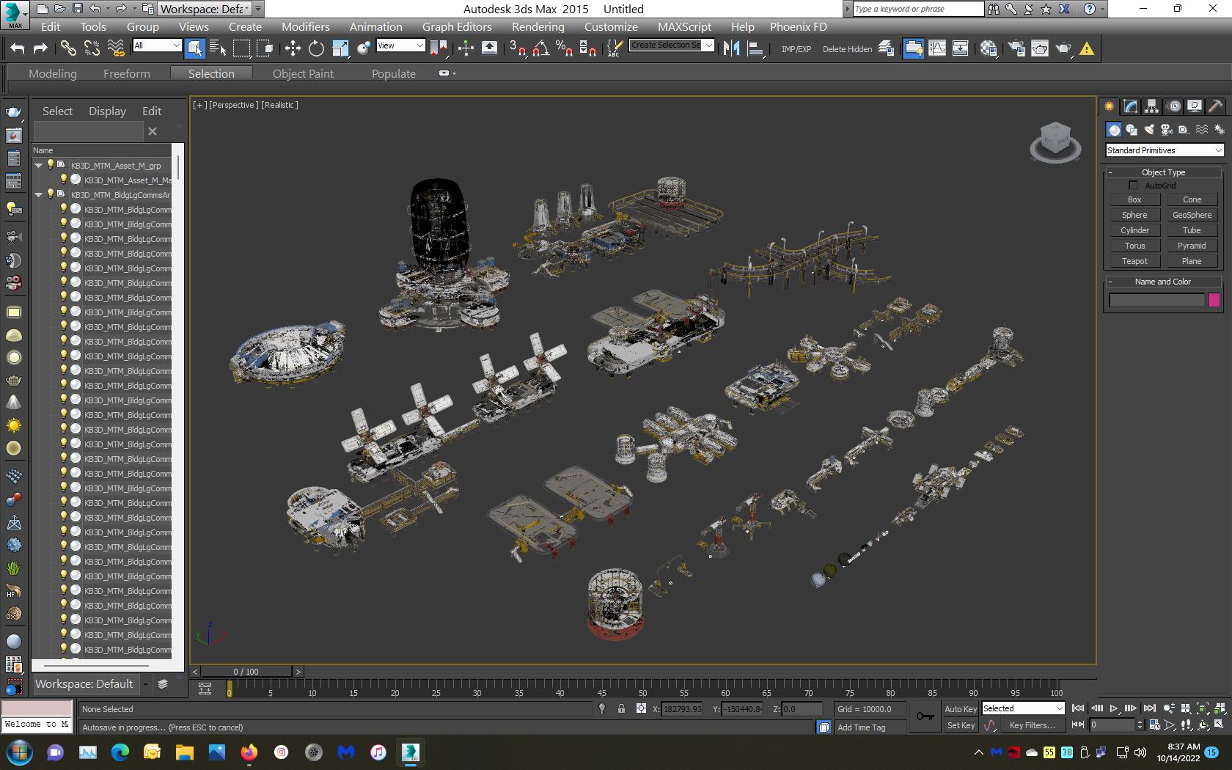The image size is (1232, 770).
Task: Open the Rendering menu
Action: [x=538, y=26]
